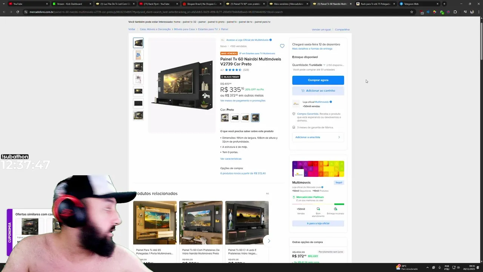
Task: Click the Compra Garantida shield icon
Action: [x=294, y=114]
